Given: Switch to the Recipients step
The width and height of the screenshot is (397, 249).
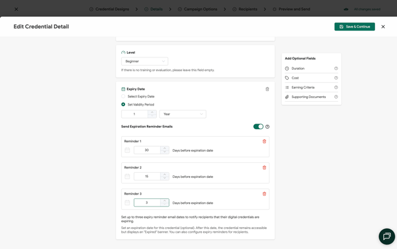Looking at the screenshot, I should [x=245, y=9].
